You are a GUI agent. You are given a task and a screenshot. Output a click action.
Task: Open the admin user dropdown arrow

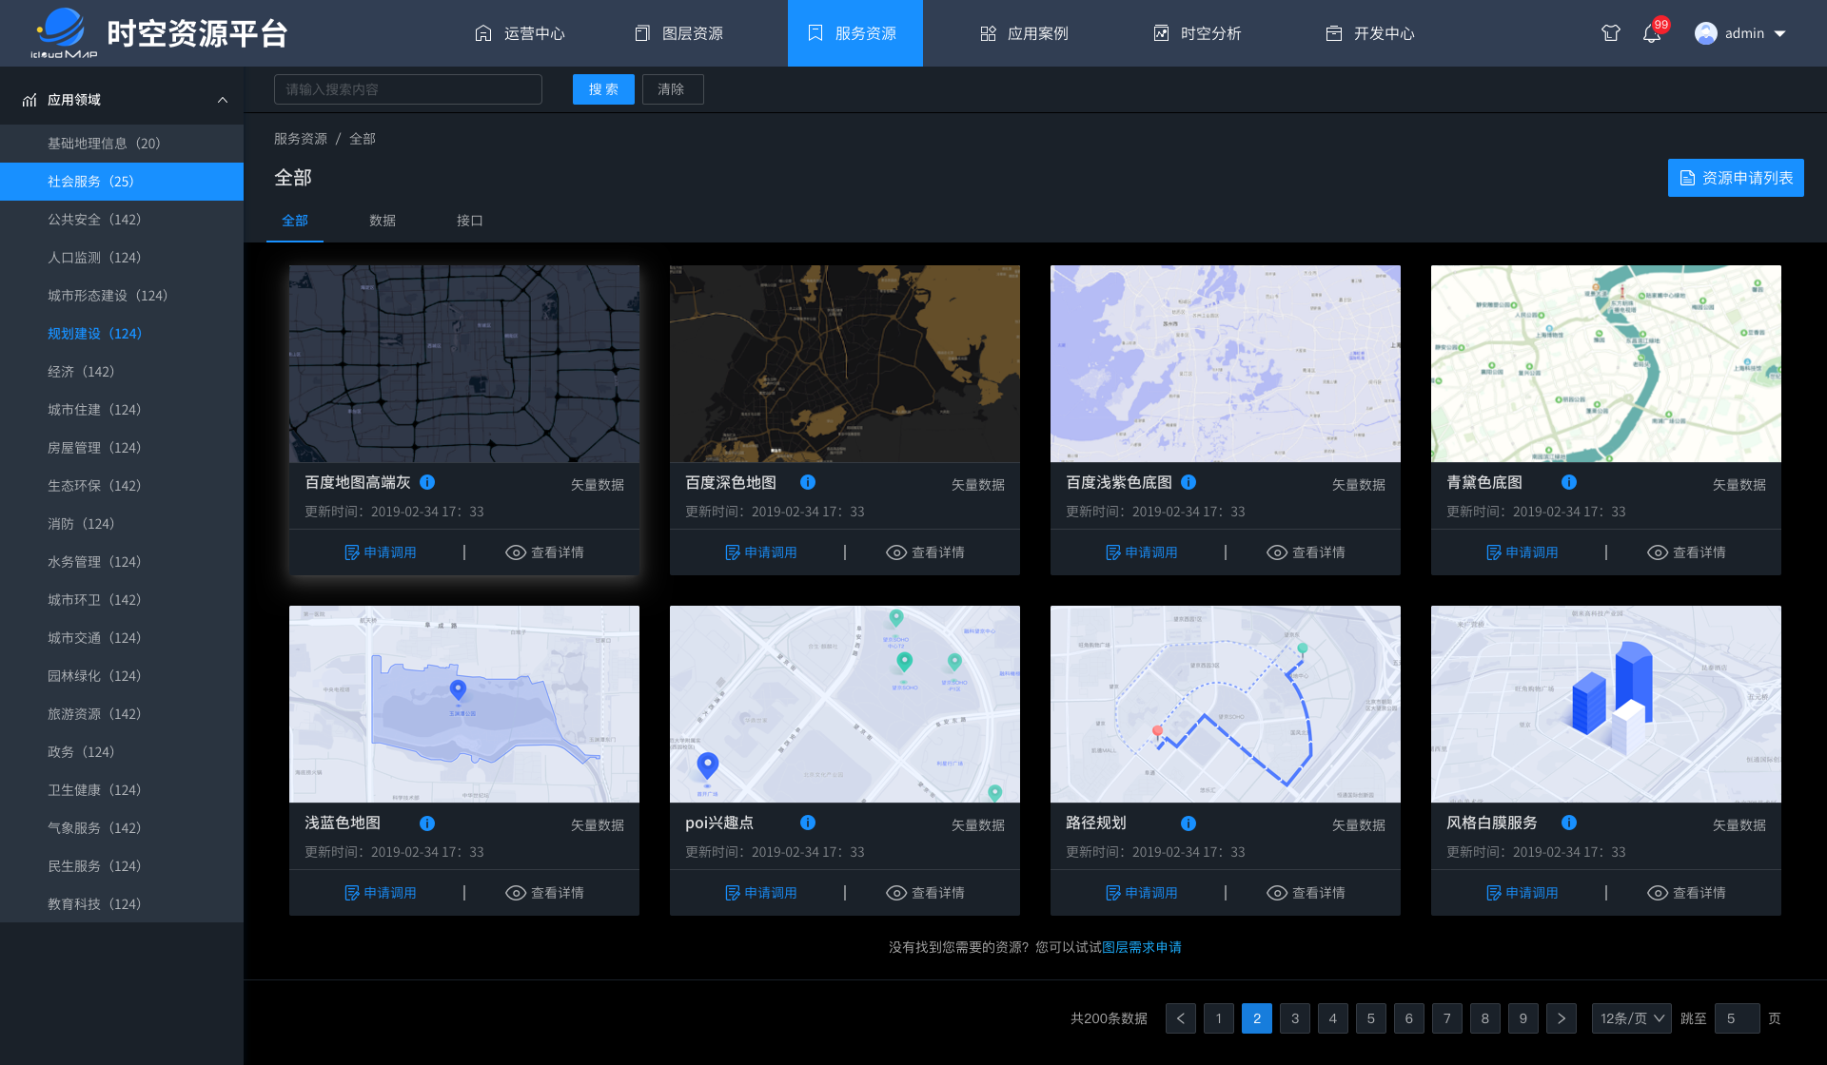click(1780, 33)
